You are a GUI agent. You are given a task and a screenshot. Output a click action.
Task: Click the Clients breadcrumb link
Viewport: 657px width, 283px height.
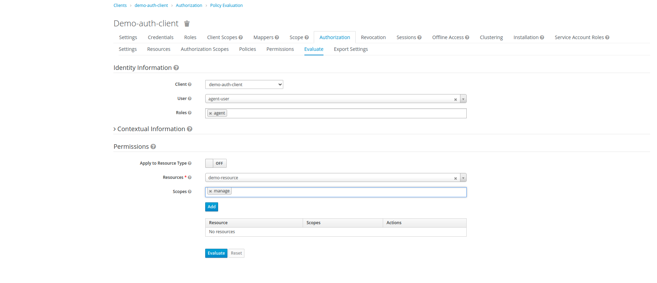pyautogui.click(x=120, y=6)
